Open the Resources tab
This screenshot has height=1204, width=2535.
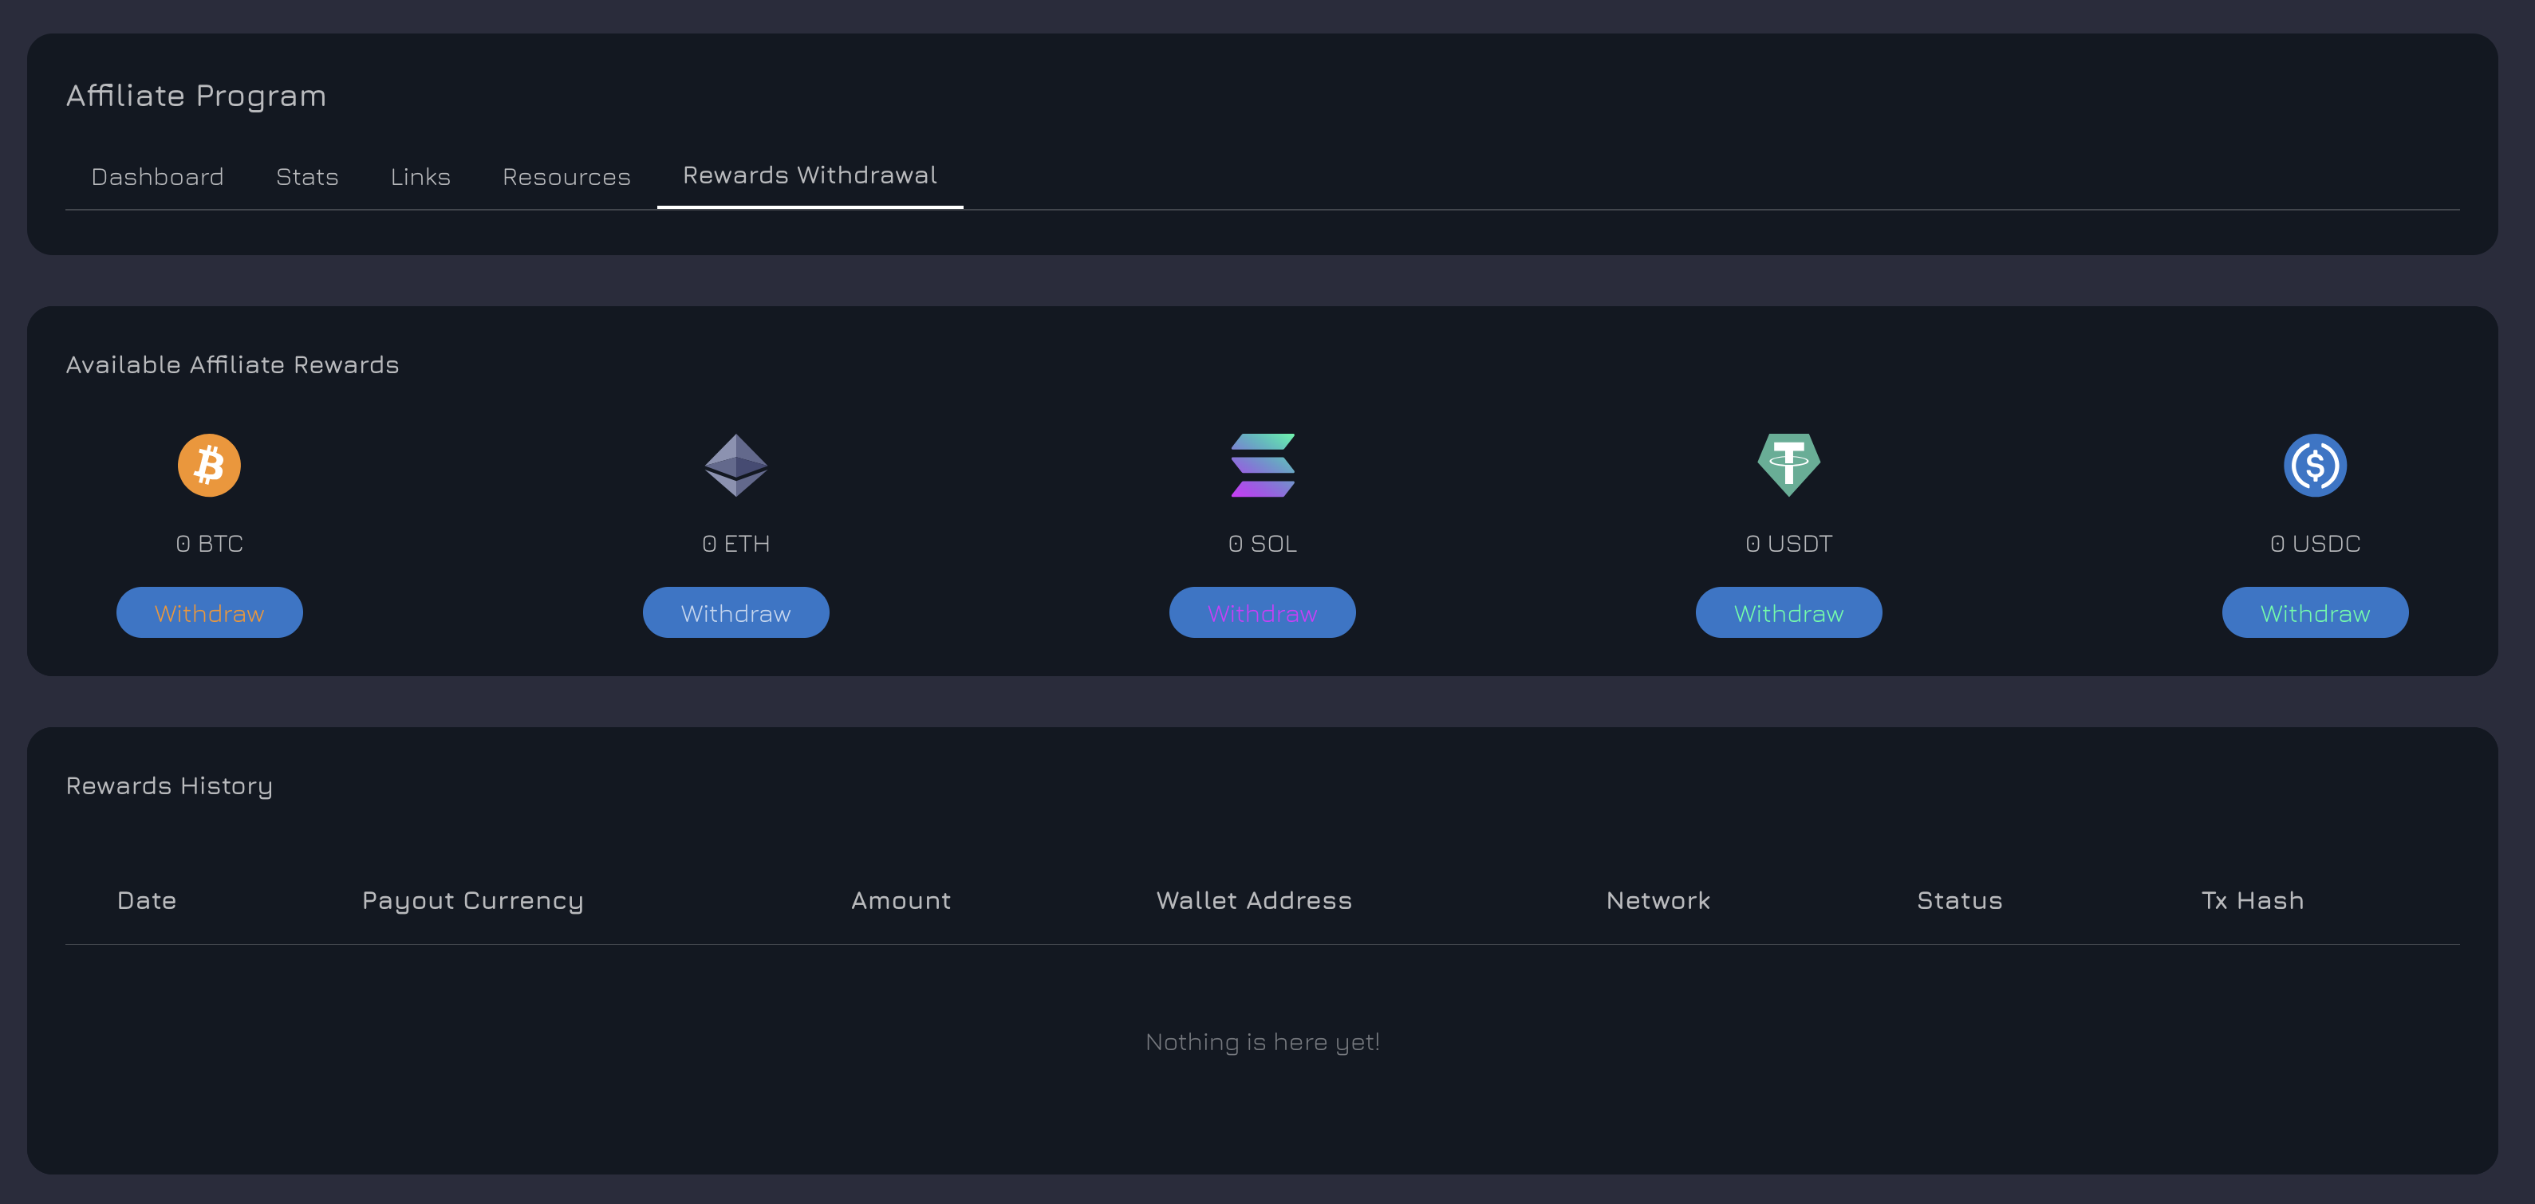[x=566, y=177]
